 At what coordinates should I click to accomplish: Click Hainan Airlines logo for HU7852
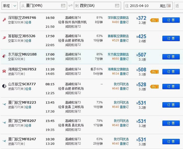[x=4, y=71]
